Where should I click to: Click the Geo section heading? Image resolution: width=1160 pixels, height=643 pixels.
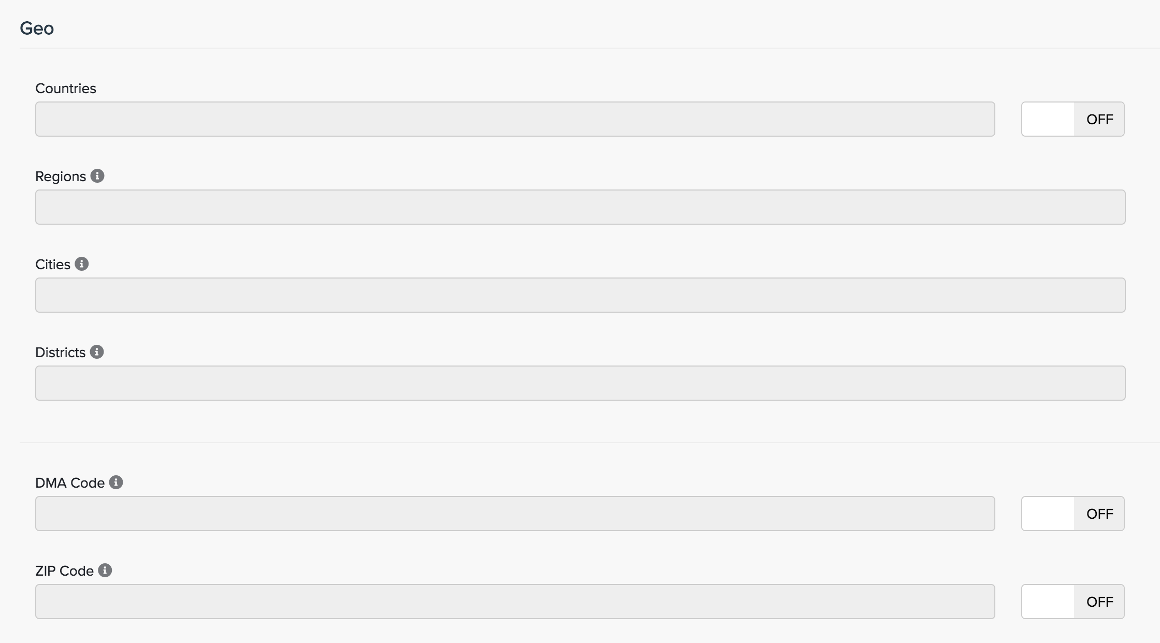(x=37, y=28)
